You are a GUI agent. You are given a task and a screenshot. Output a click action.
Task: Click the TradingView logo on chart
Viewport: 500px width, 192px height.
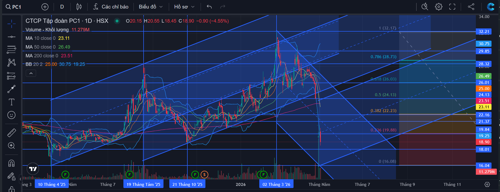[33, 169]
